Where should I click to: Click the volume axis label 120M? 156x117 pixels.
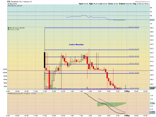click(x=5, y=69)
